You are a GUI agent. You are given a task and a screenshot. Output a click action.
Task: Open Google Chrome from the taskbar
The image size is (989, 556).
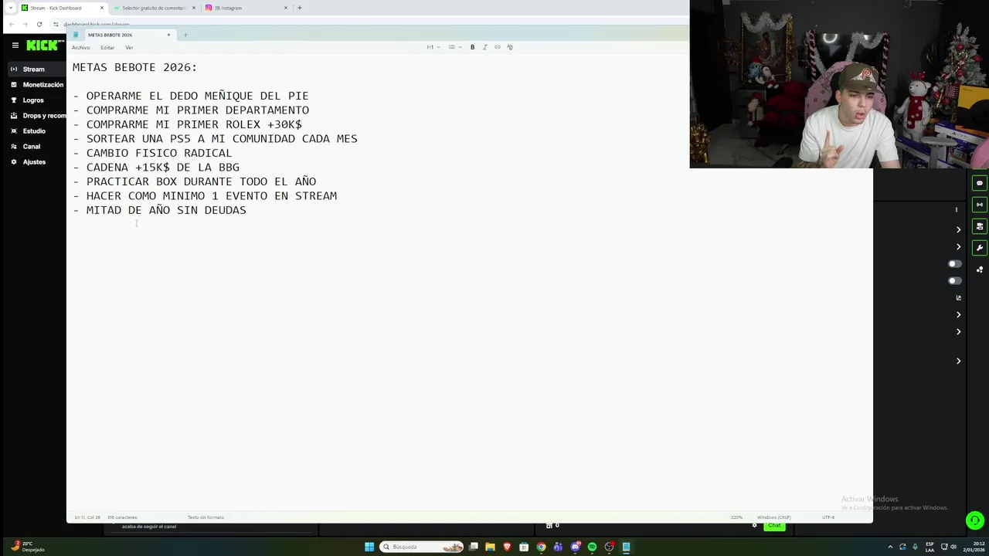[541, 547]
